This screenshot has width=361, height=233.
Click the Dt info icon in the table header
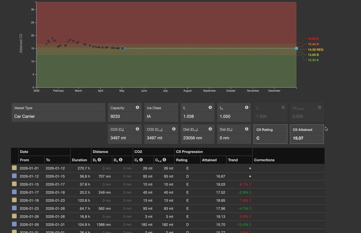coord(99,160)
